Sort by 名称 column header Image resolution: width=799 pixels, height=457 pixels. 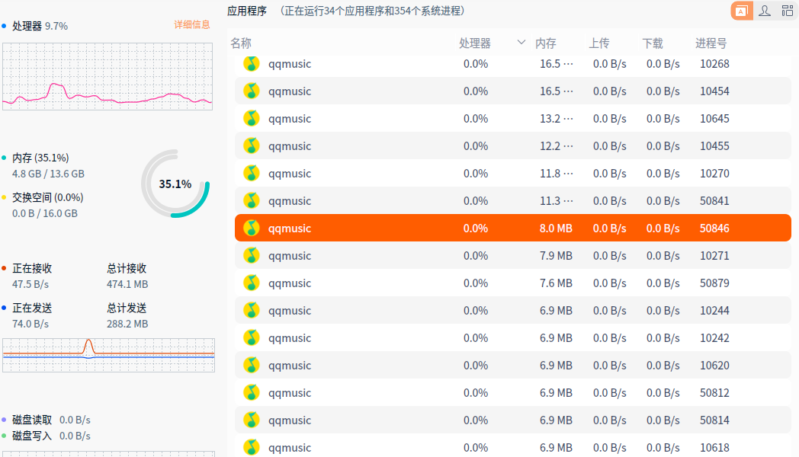click(241, 43)
